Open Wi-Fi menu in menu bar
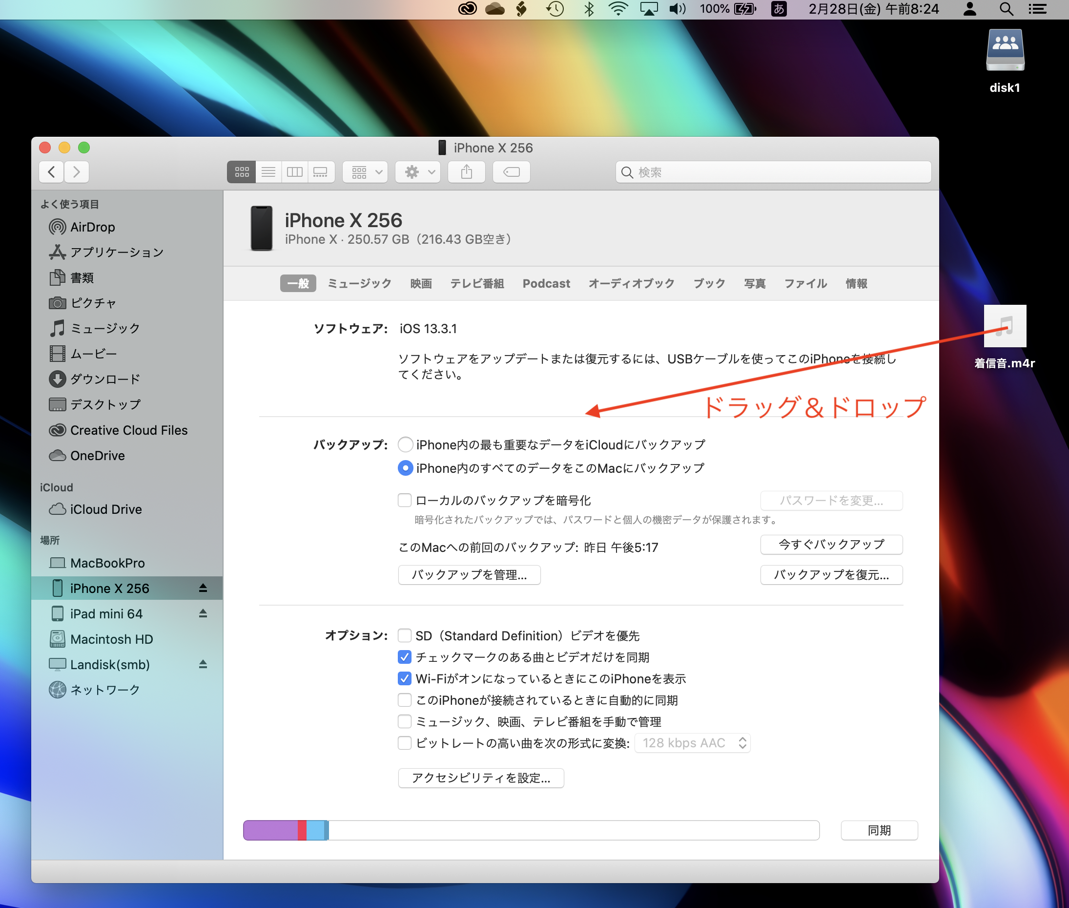The height and width of the screenshot is (908, 1069). 618,9
